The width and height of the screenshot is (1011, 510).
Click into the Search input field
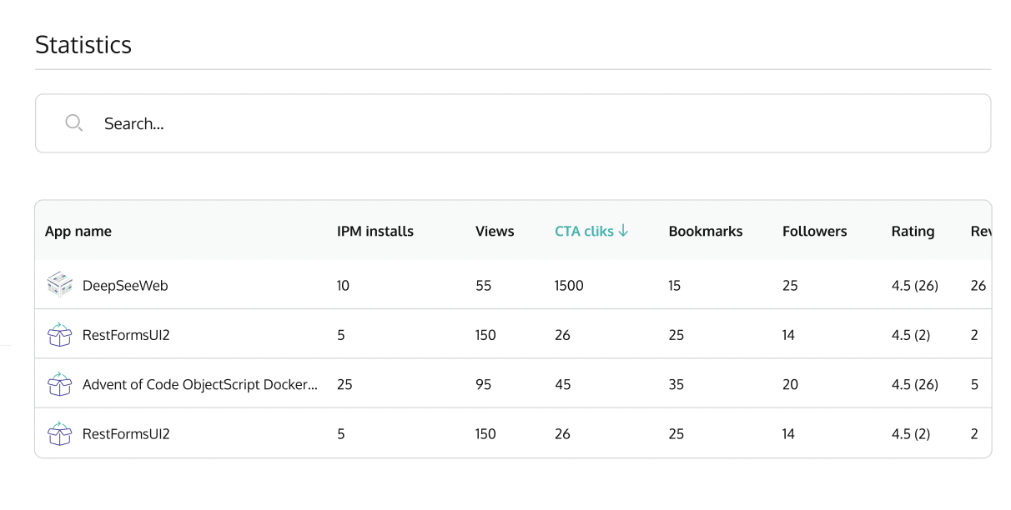534,123
